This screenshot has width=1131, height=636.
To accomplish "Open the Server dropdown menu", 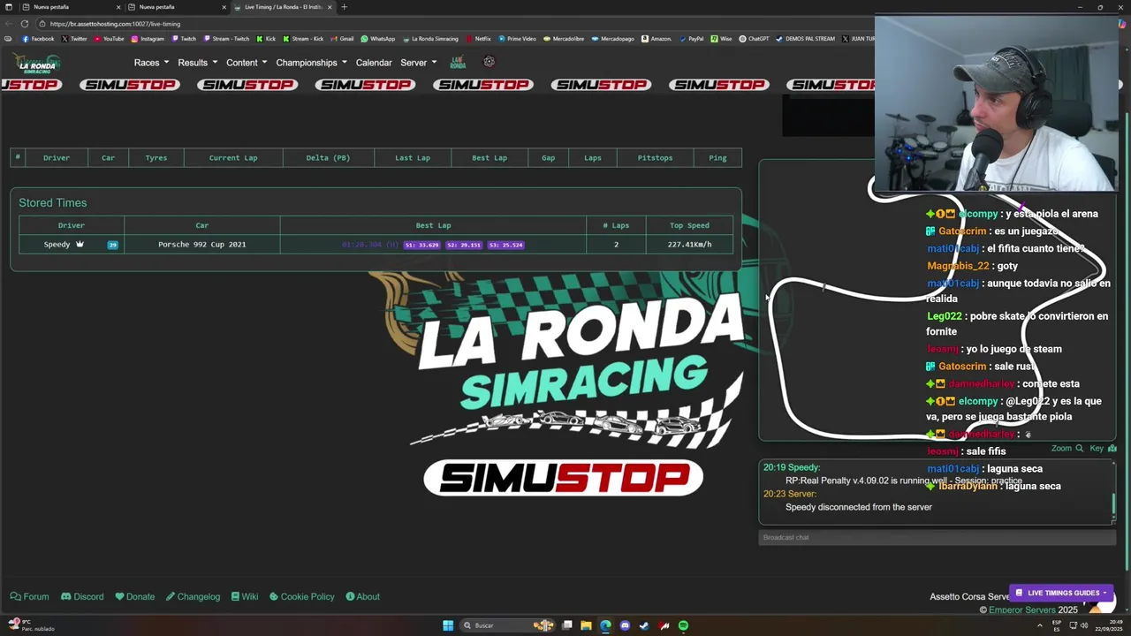I will click(418, 63).
